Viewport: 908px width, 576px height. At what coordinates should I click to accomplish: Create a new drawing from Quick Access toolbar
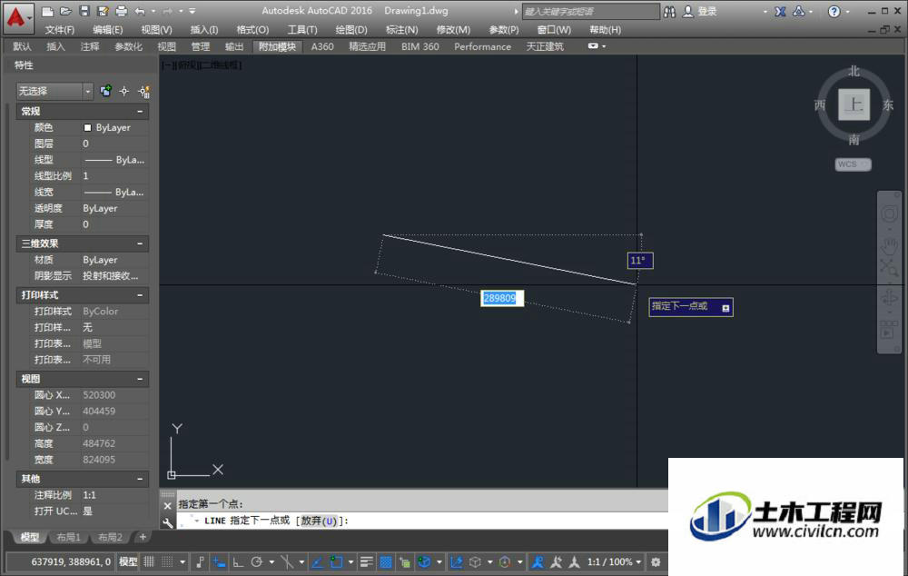pyautogui.click(x=47, y=11)
